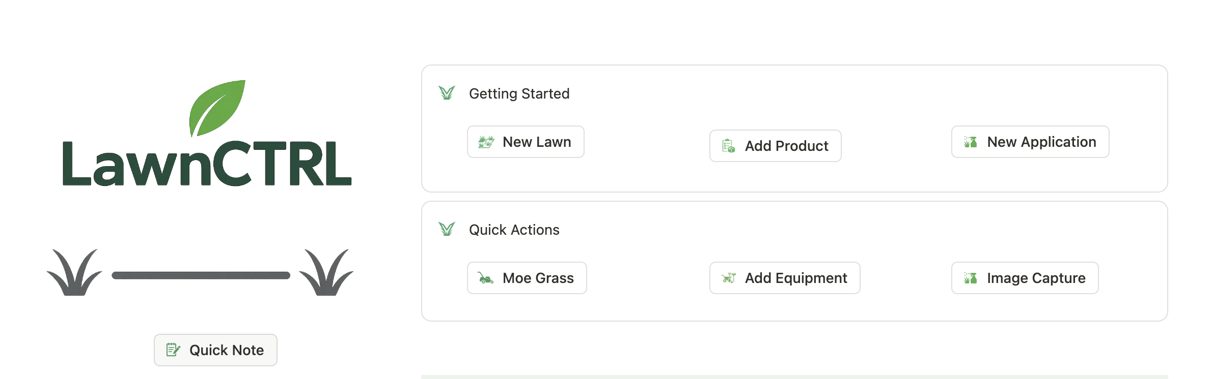Click the right gray grass tuft

pos(326,272)
